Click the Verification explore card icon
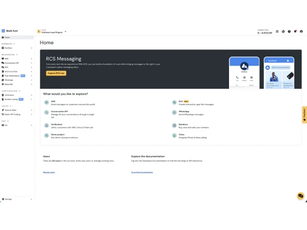The width and height of the screenshot is (307, 230). coord(47,126)
